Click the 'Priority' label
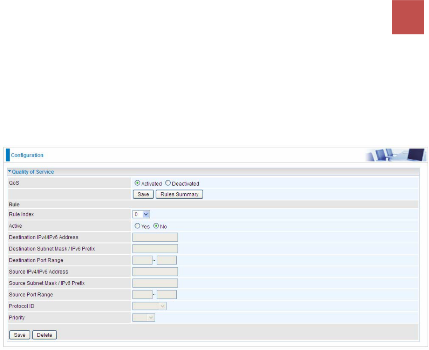 tap(17, 318)
